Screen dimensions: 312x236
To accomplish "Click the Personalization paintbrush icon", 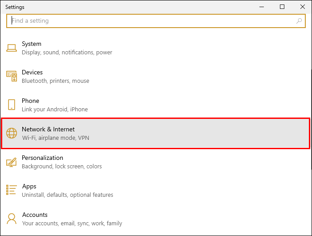I will [x=12, y=162].
